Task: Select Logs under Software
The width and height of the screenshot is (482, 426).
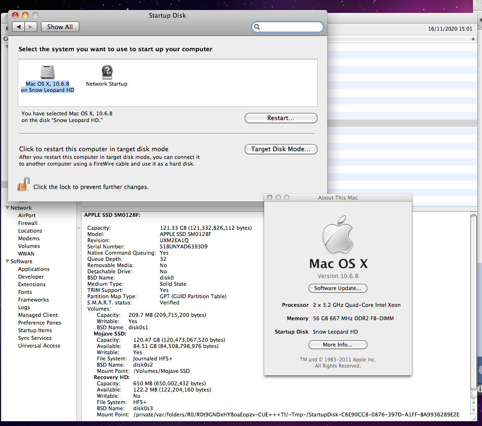Action: point(24,307)
